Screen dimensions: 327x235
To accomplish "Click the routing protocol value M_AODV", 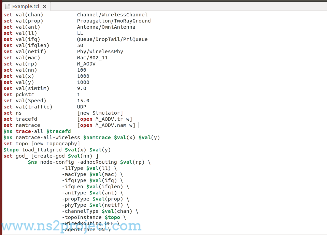I will click(86, 64).
